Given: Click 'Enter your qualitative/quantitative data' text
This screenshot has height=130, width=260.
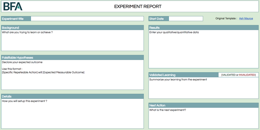Looking at the screenshot, I should point(174,32).
